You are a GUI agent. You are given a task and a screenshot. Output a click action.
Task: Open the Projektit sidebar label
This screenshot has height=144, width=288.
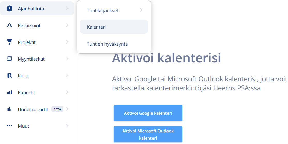click(x=27, y=42)
